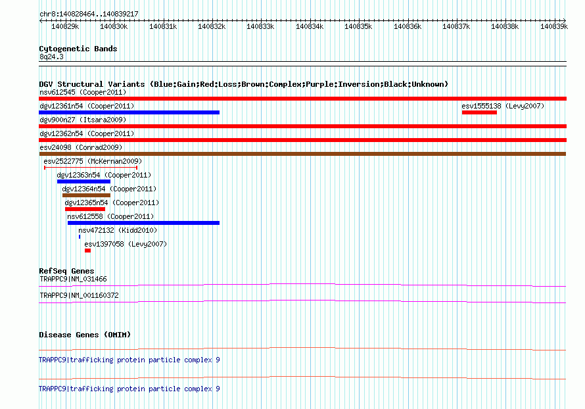This screenshot has height=409, width=585.
Task: Select the esv24098 (Conrad2009) brown complex bar
Action: coord(302,154)
